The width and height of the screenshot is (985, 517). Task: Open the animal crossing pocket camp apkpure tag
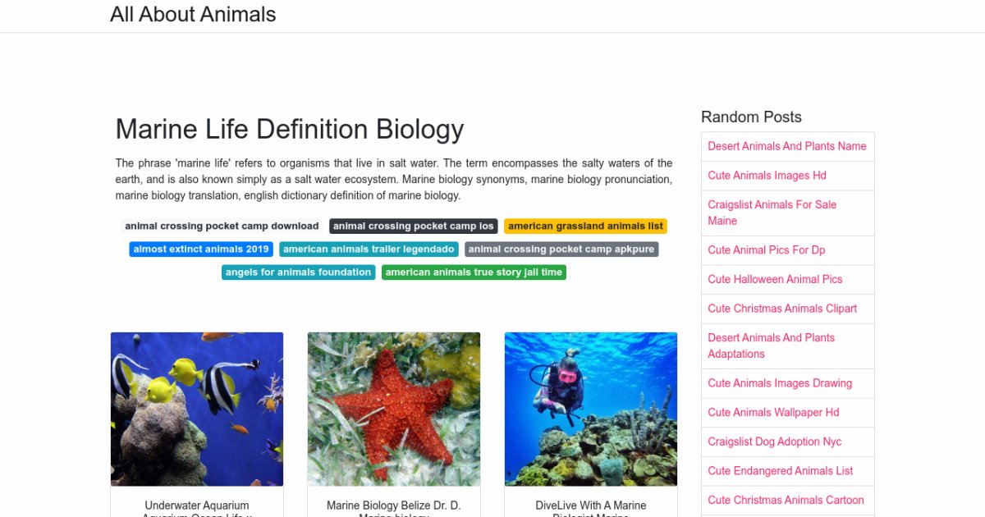561,249
